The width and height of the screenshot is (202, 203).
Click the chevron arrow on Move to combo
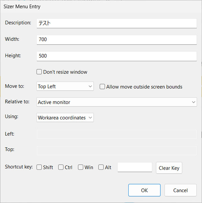pyautogui.click(x=90, y=86)
